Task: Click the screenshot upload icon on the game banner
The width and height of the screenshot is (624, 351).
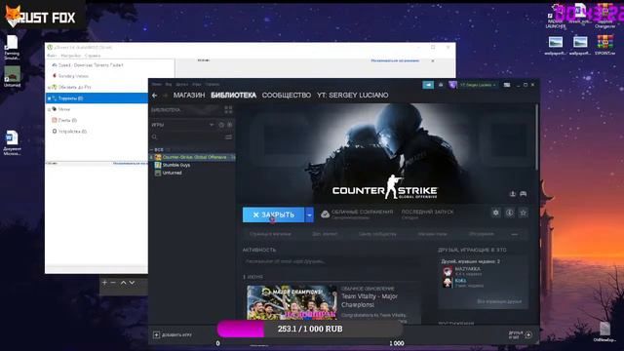Action: coord(513,194)
